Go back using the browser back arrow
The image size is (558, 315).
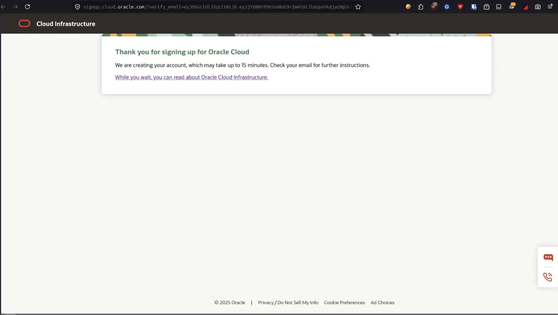pos(3,7)
